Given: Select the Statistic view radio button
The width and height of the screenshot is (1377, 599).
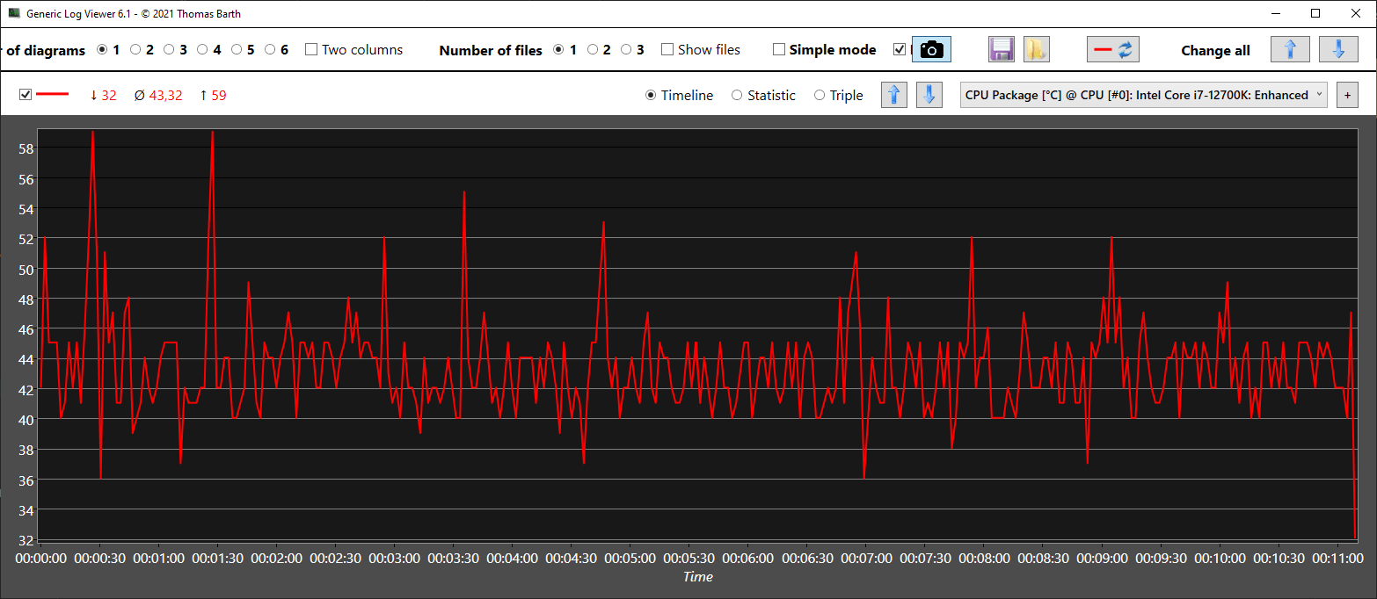Looking at the screenshot, I should point(737,96).
